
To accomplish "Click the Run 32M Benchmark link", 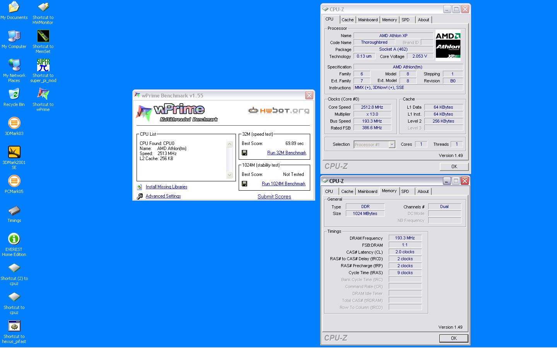I will (x=287, y=153).
